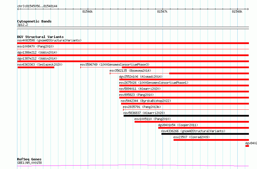Image resolution: width=257 pixels, height=169 pixels.
Task: Open nsv6363363 (Sedlazeck2020) label
Action: click(x=40, y=64)
